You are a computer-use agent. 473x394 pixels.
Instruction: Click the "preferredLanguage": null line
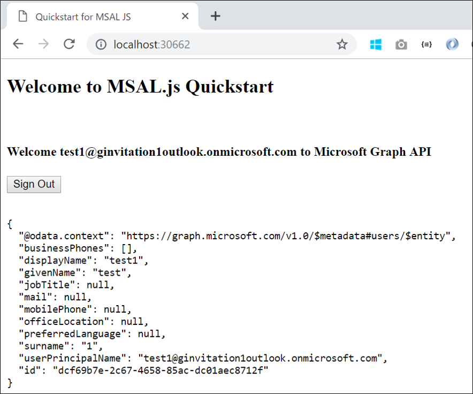(92, 334)
